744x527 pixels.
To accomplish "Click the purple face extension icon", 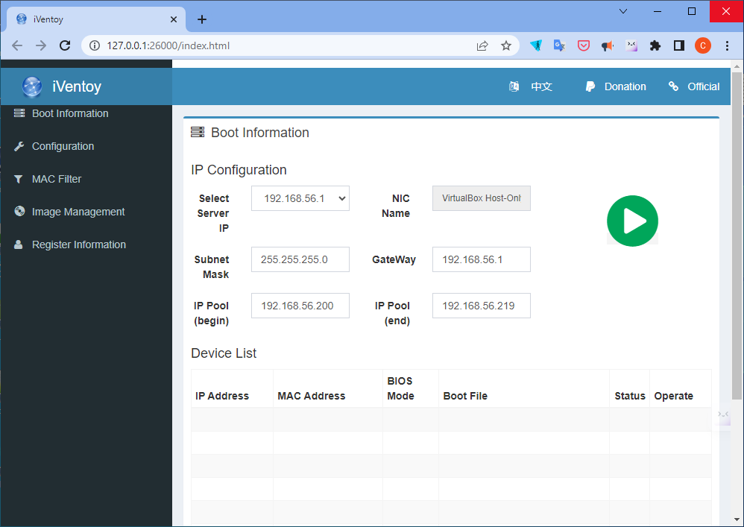I will (x=631, y=45).
